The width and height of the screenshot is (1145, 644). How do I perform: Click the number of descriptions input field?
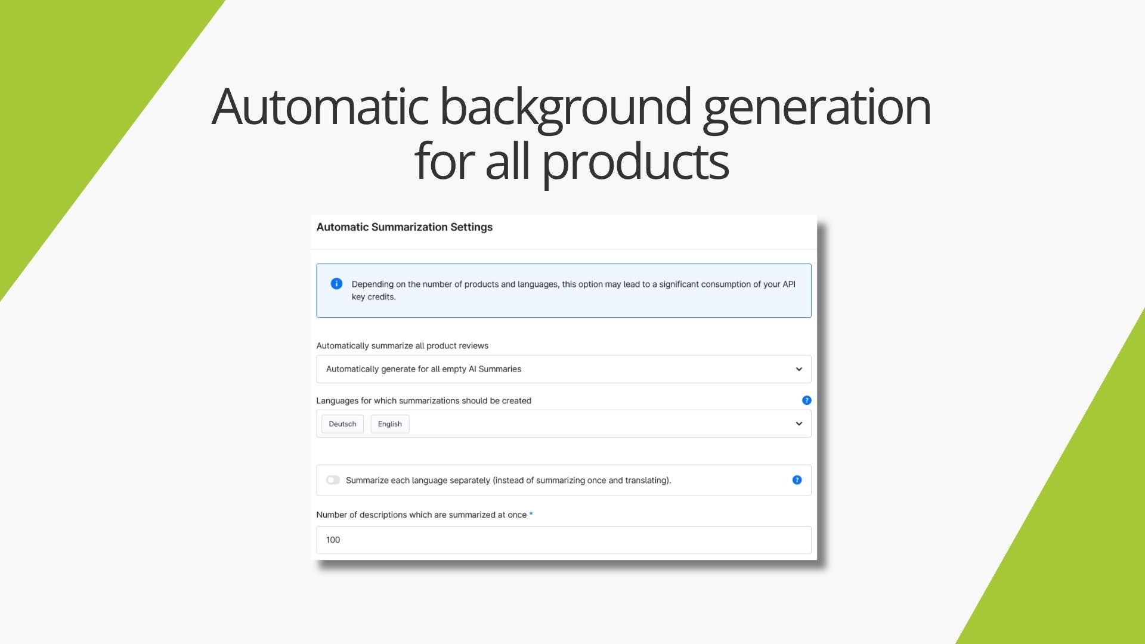pyautogui.click(x=564, y=540)
